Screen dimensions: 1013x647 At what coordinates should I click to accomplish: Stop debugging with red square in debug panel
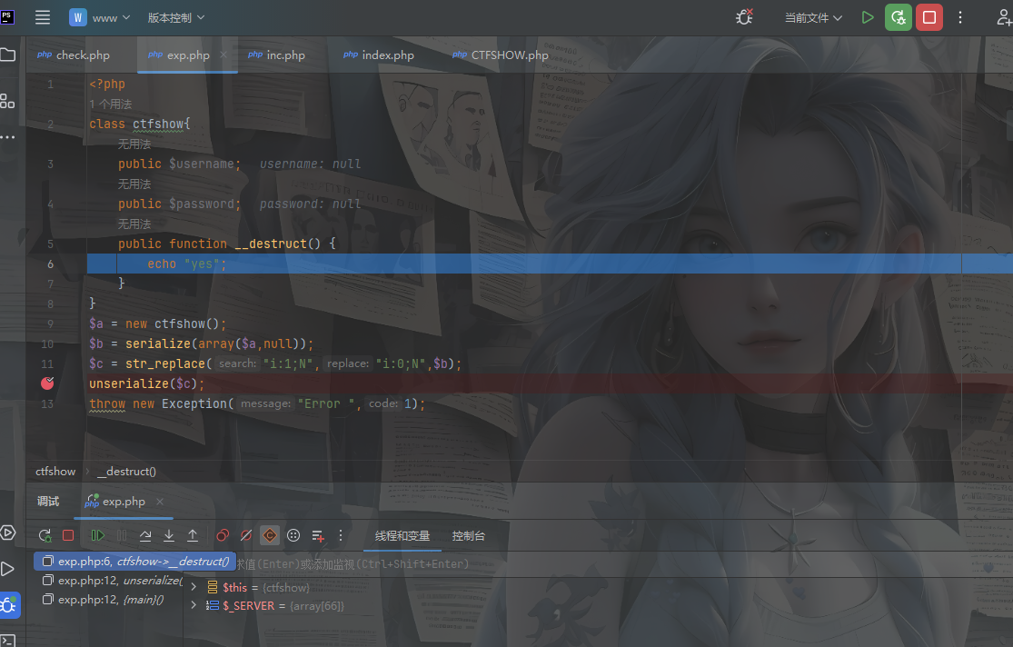(68, 536)
